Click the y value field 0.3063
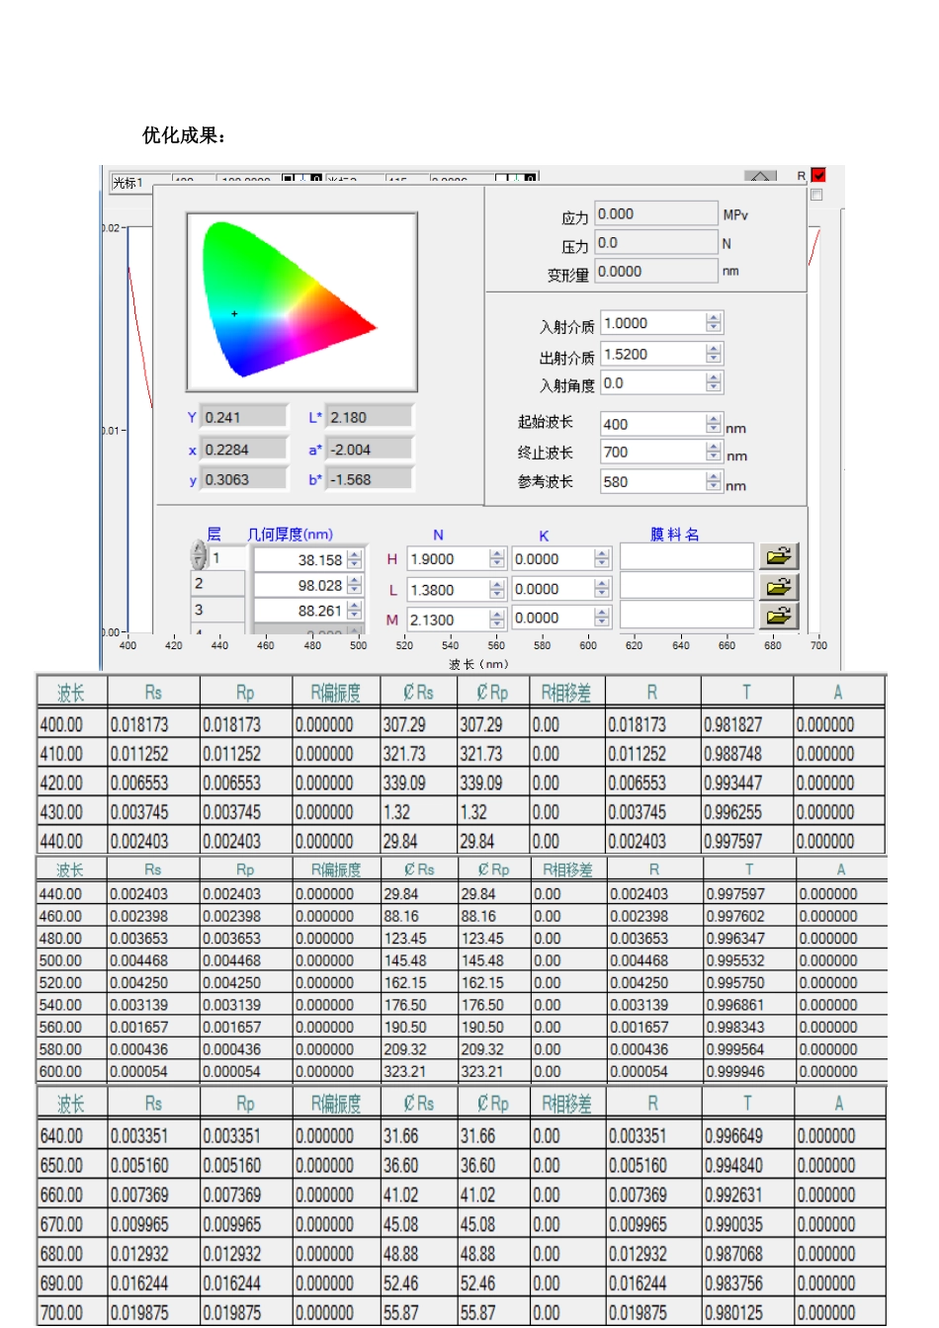This screenshot has height=1328, width=939. tap(244, 479)
